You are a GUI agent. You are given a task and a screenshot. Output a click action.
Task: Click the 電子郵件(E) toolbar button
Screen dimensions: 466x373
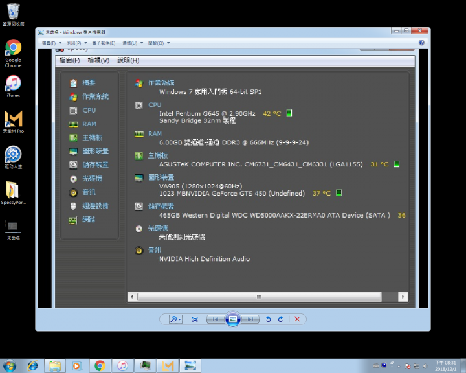[104, 43]
